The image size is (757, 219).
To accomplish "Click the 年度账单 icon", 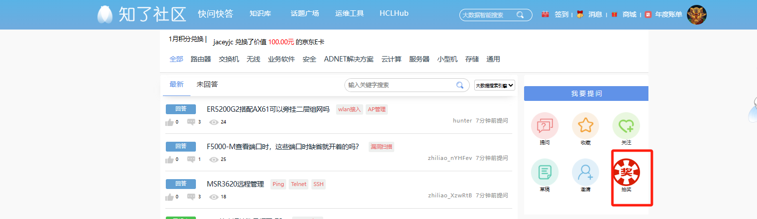I will click(x=648, y=14).
